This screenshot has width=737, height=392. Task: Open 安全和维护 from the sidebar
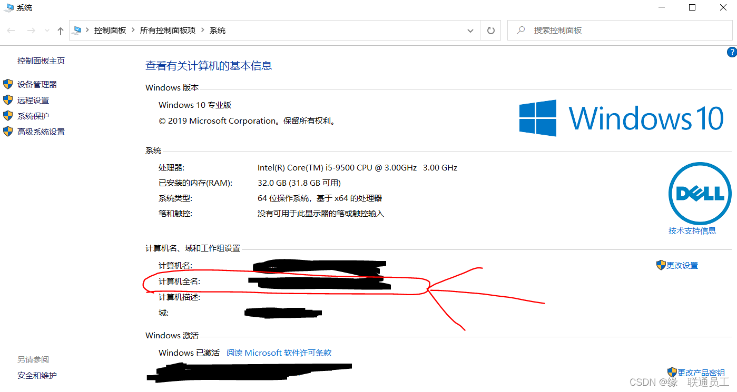click(37, 375)
